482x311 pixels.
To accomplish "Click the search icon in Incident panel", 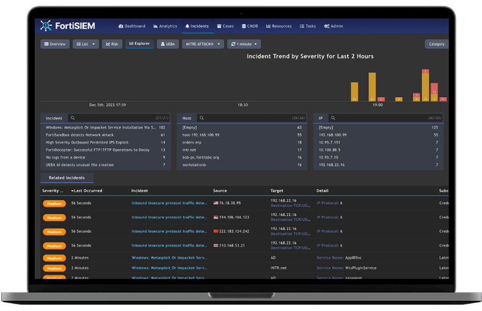I will pyautogui.click(x=73, y=118).
